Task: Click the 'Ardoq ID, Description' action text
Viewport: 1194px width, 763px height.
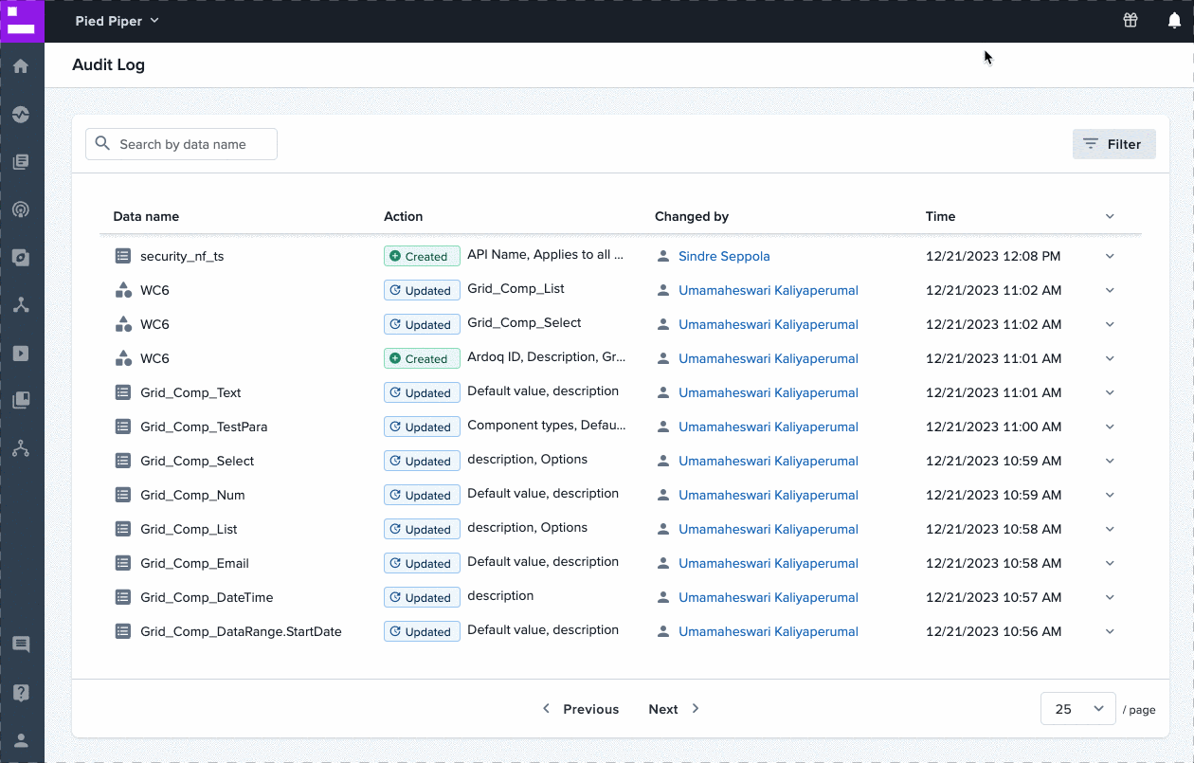Action: pos(546,356)
